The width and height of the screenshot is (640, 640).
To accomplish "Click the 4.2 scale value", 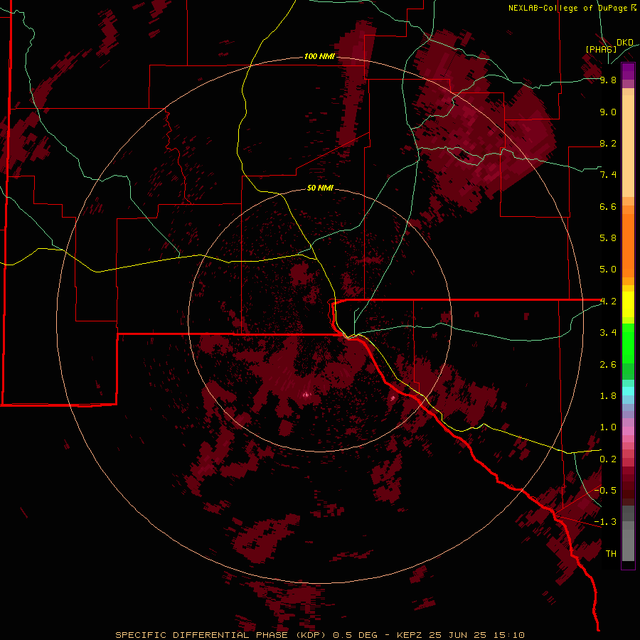I will point(608,302).
